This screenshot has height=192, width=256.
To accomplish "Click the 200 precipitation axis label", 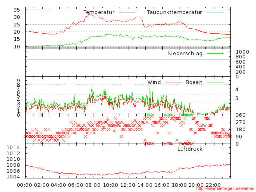I will pos(241,72).
